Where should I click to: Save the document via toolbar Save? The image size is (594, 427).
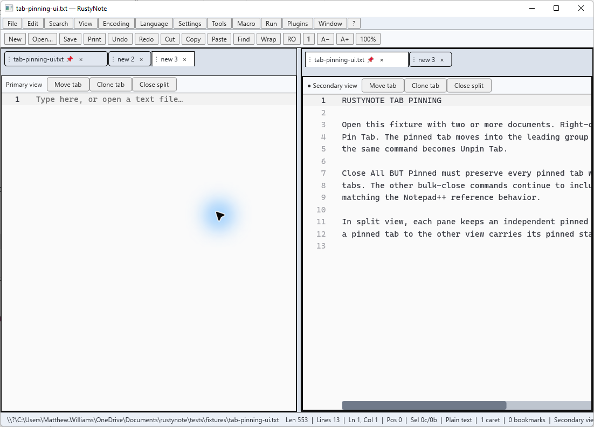[x=70, y=39]
